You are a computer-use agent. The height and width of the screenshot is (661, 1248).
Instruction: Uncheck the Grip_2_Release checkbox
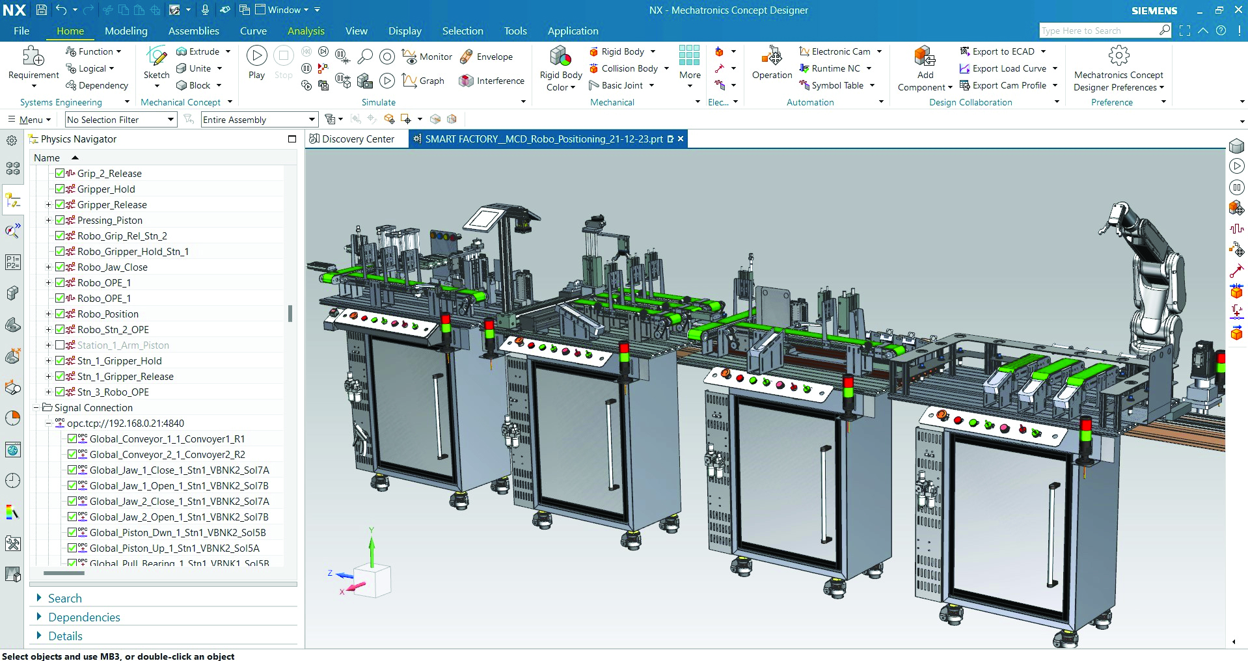pos(60,174)
